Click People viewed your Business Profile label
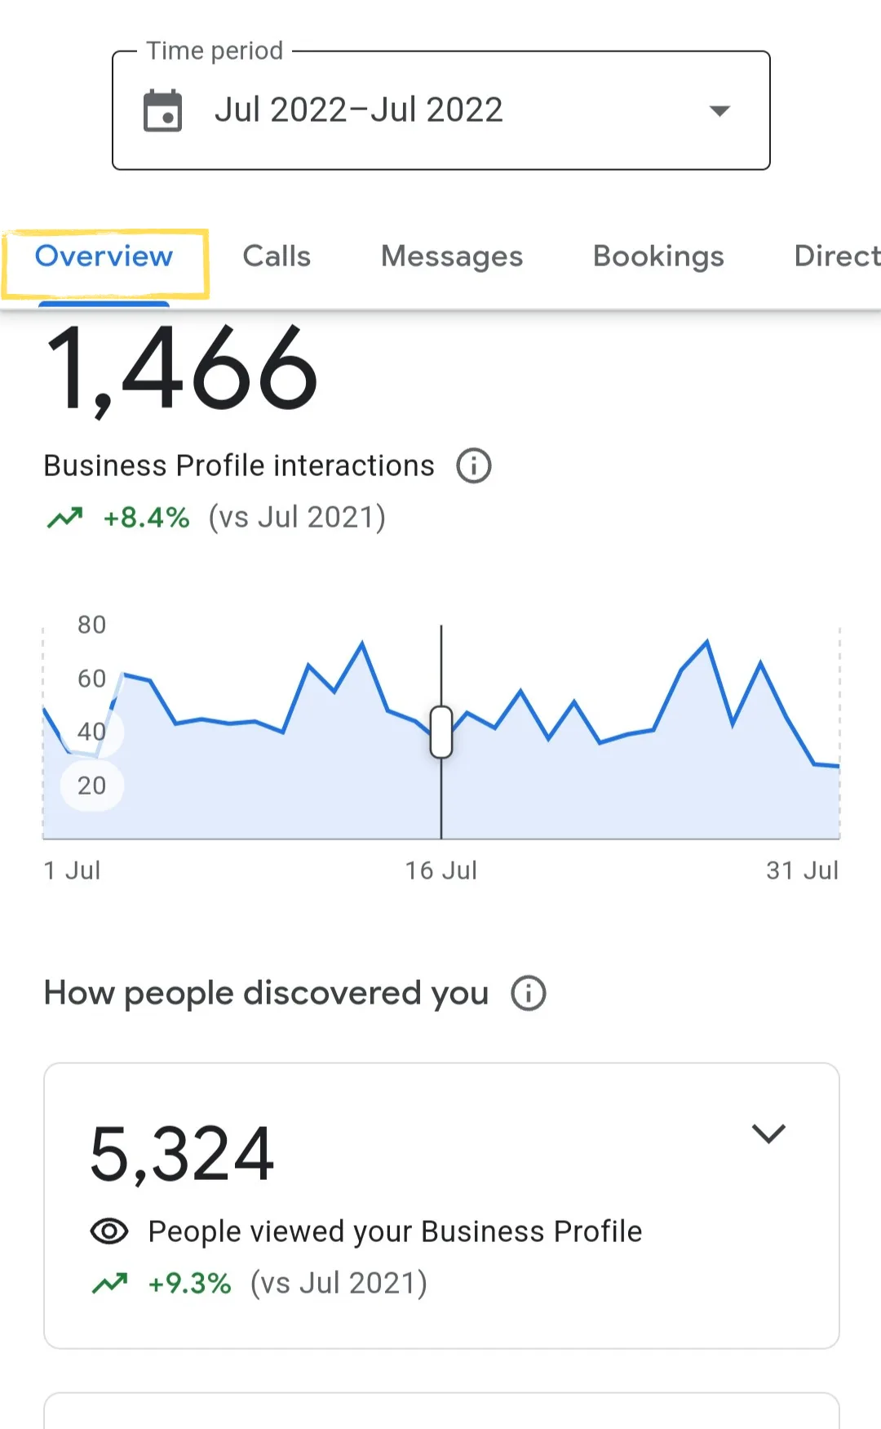 395,1231
